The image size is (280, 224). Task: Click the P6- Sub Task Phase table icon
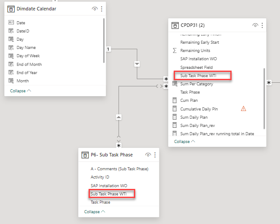click(x=85, y=155)
